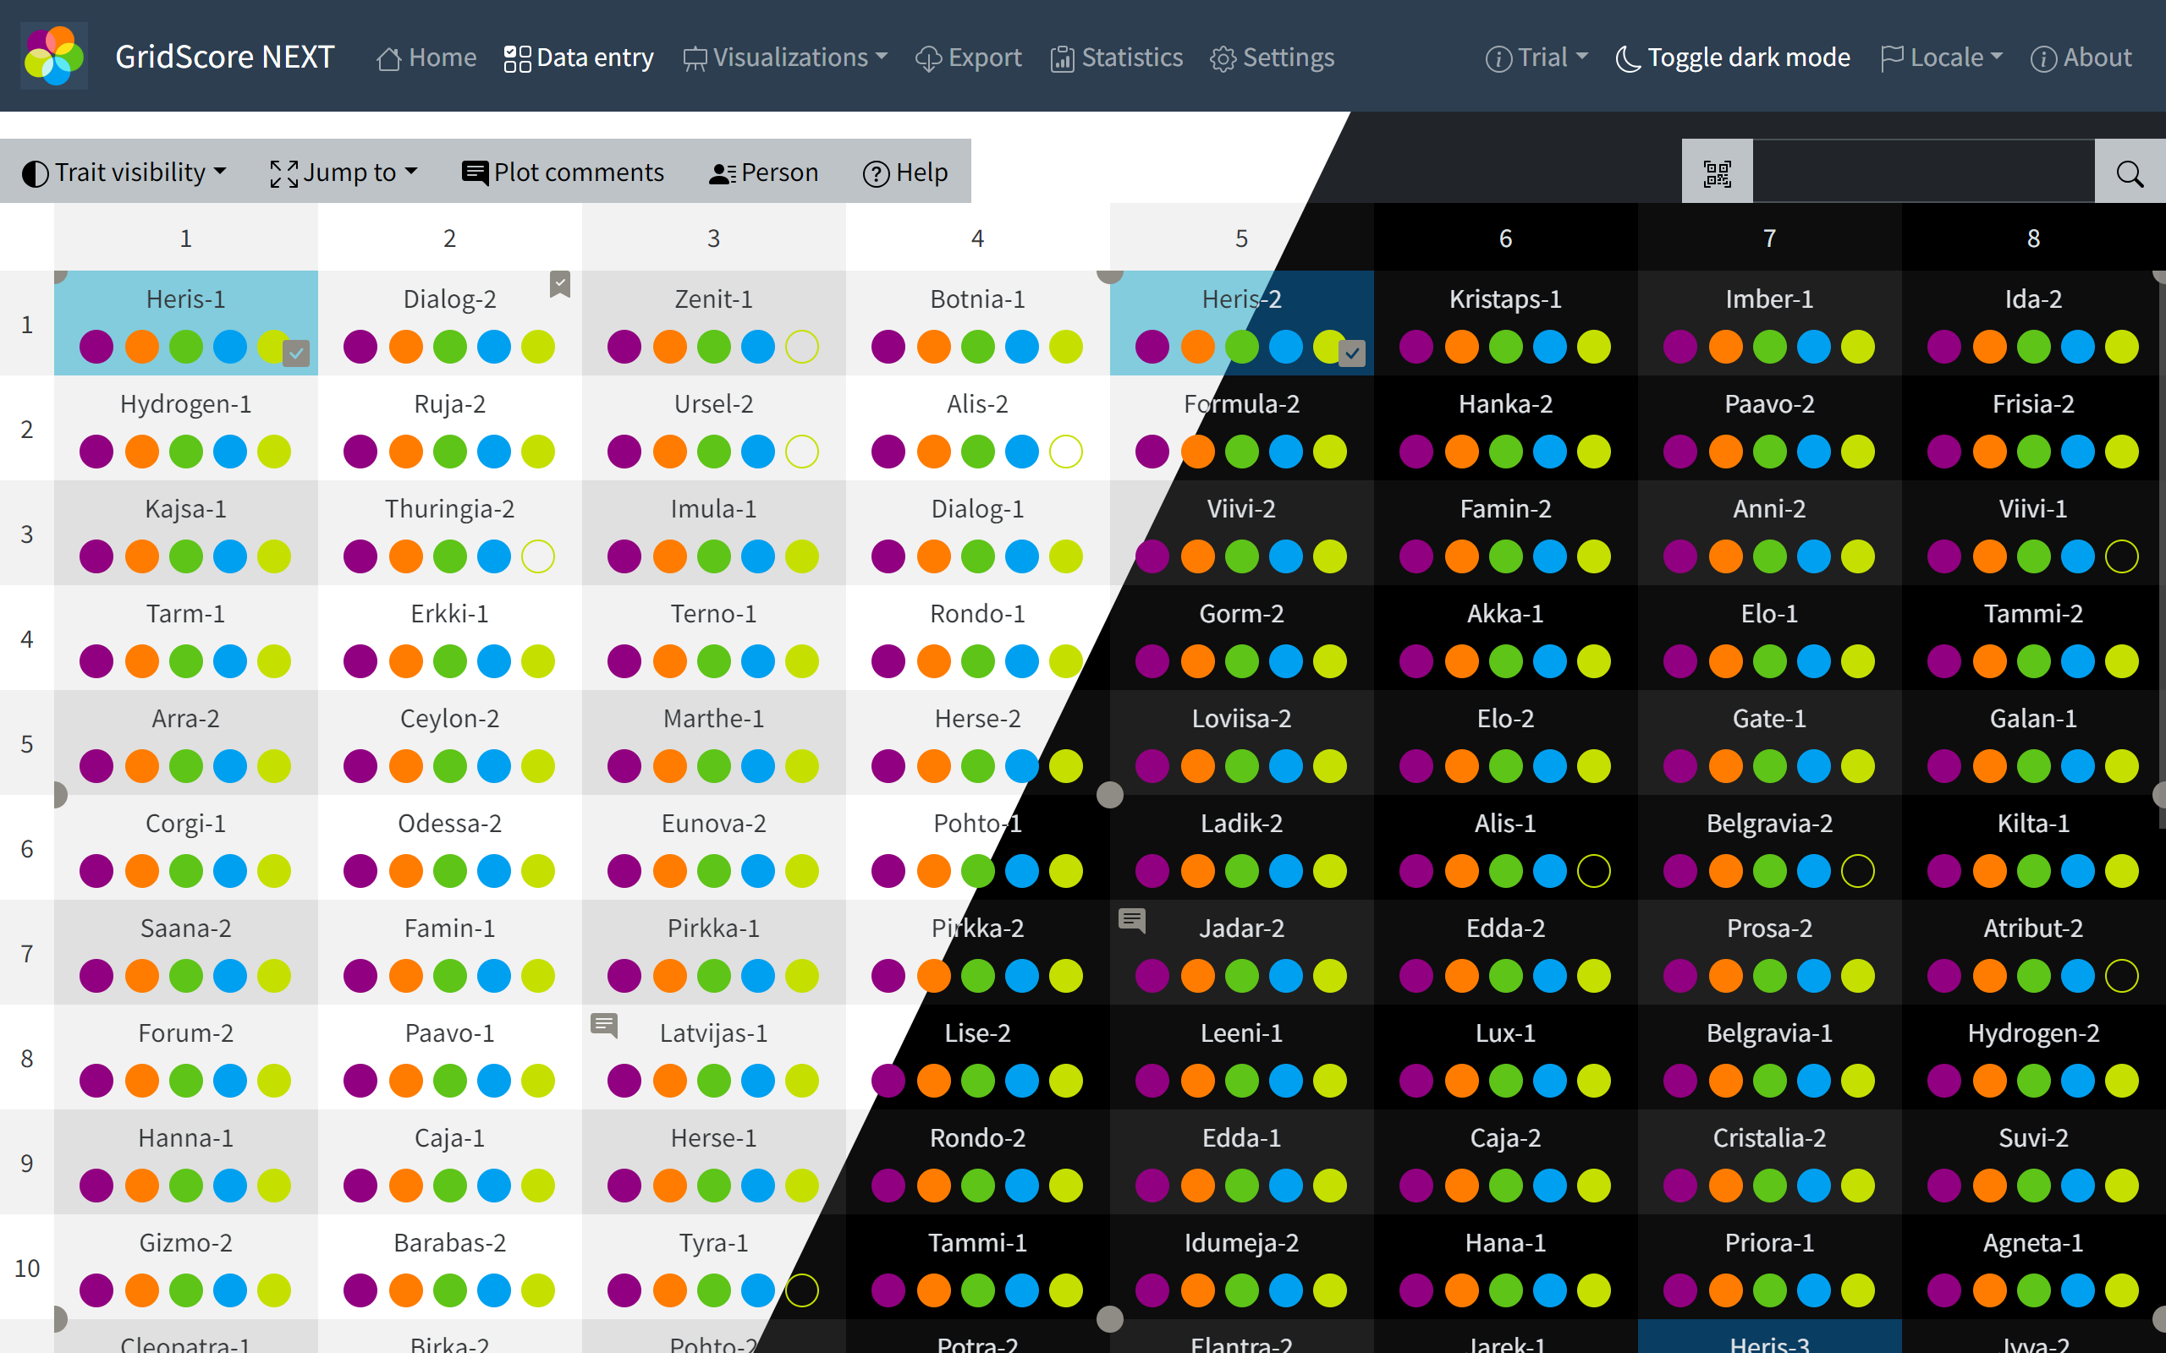The image size is (2166, 1353).
Task: Click the bookmark icon on Dialog-2
Action: [560, 285]
